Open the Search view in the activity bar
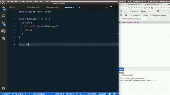Screen dimensions: 170x95 (x=3, y=16)
